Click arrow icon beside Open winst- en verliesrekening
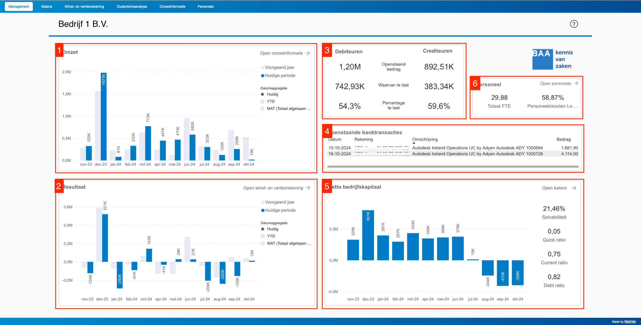641x325 pixels. coord(308,188)
